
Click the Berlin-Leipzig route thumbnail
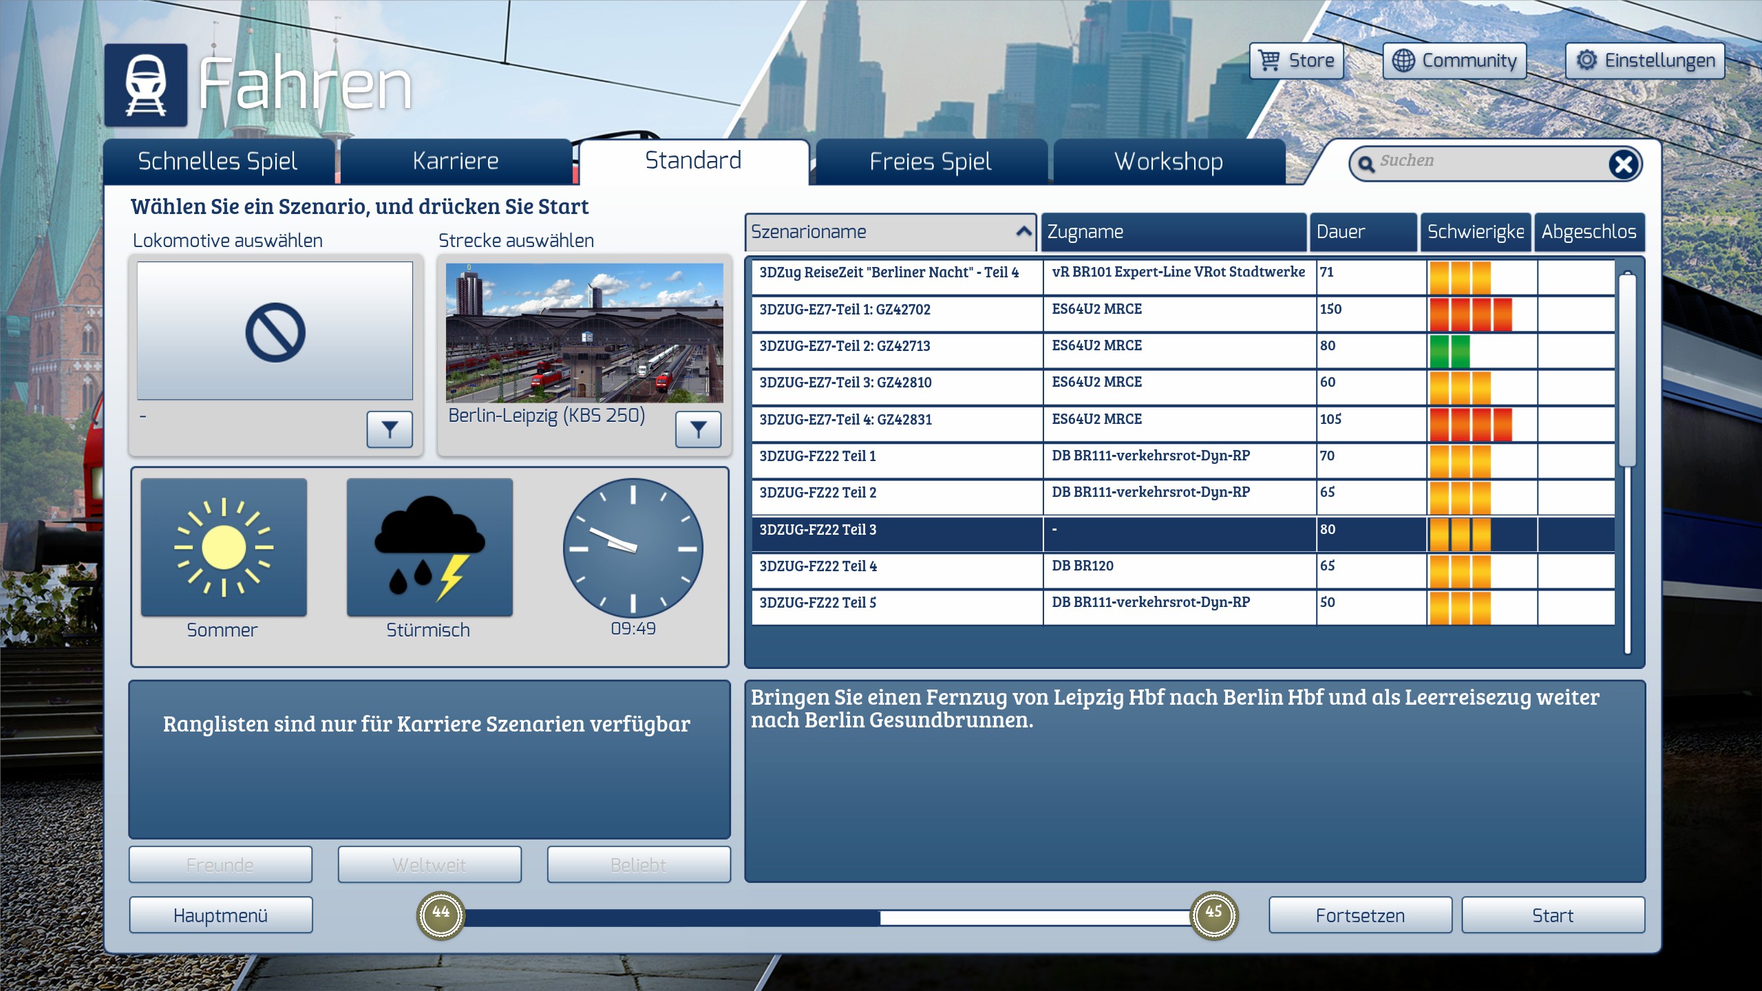click(x=584, y=332)
